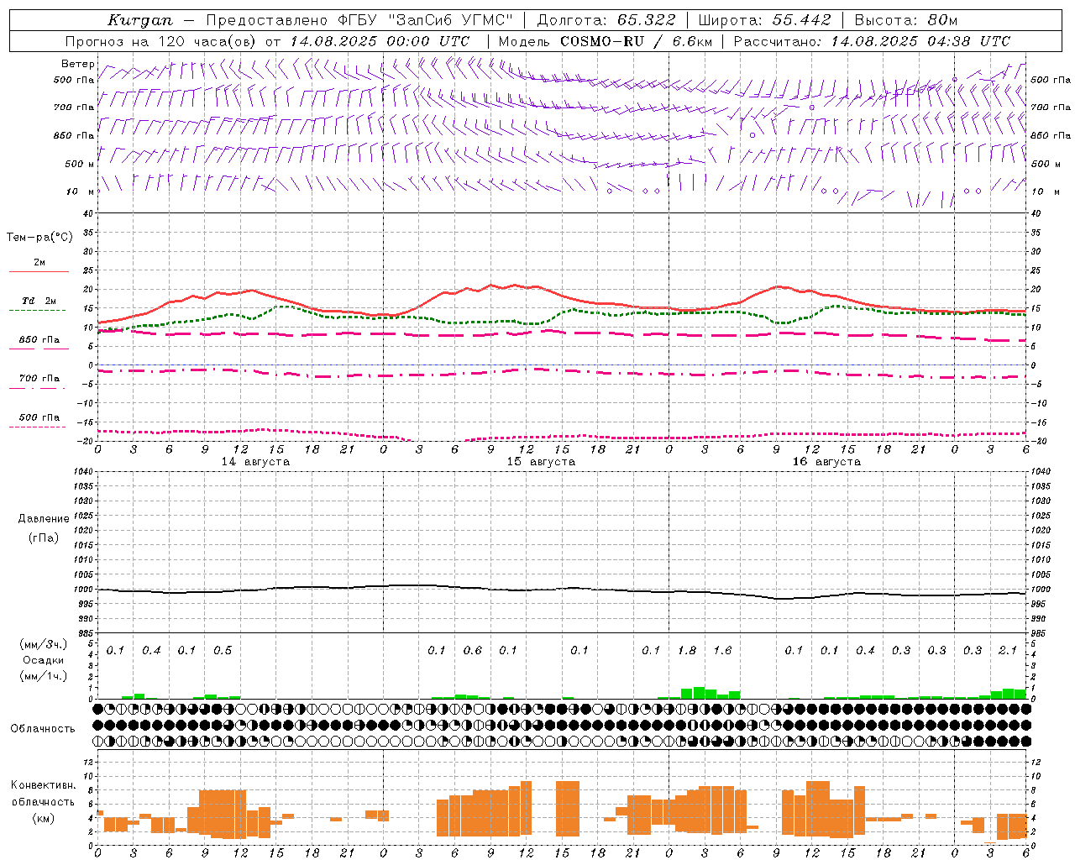Select the 2м temperature legend entry

coord(39,262)
